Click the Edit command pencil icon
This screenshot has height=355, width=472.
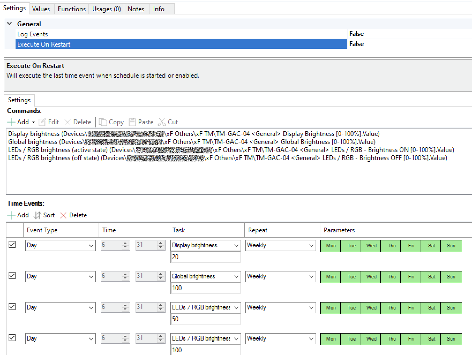42,122
